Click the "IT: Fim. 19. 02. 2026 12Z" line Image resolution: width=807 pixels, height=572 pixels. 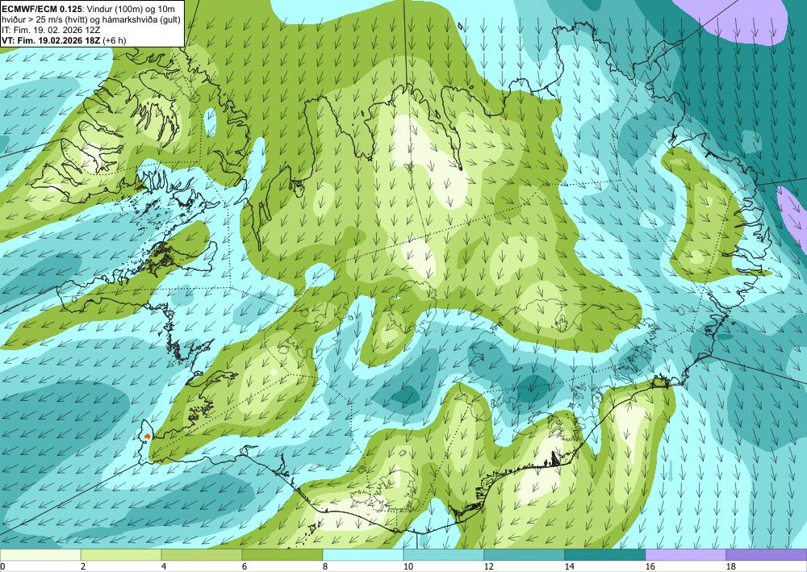pos(51,30)
